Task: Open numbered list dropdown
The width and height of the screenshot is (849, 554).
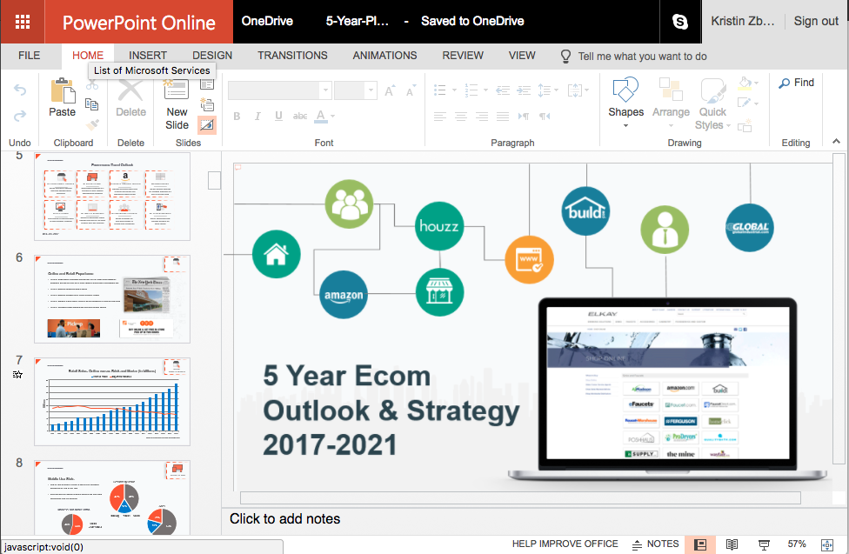Action: [485, 90]
